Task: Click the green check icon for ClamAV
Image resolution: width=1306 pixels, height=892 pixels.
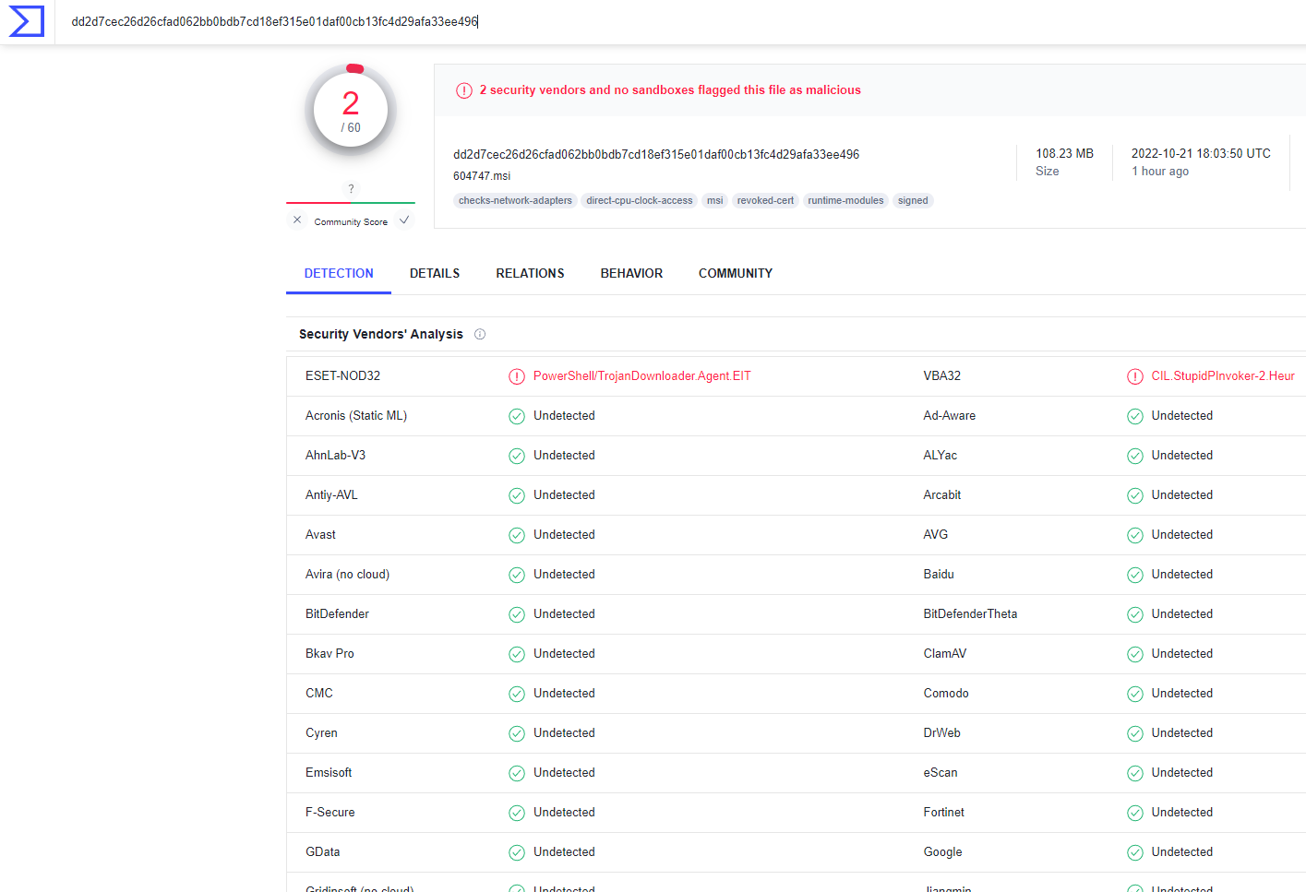Action: tap(1135, 654)
